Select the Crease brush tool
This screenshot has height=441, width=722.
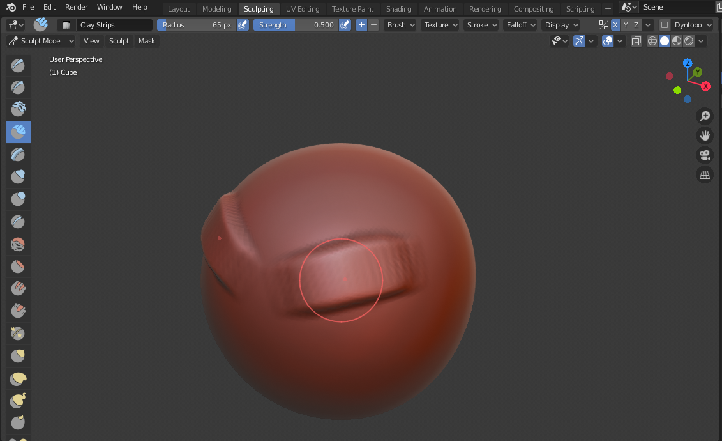[18, 222]
